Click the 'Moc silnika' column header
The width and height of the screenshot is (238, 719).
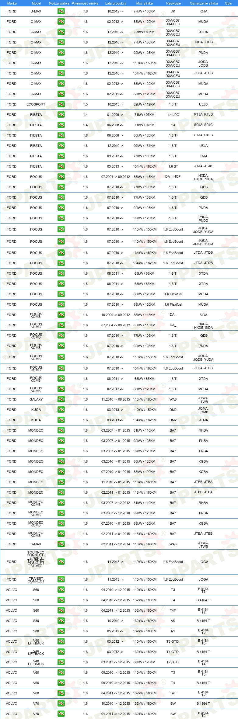(145, 3)
